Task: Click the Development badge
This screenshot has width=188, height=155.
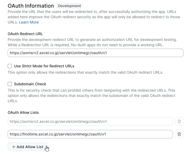Action: point(70,6)
